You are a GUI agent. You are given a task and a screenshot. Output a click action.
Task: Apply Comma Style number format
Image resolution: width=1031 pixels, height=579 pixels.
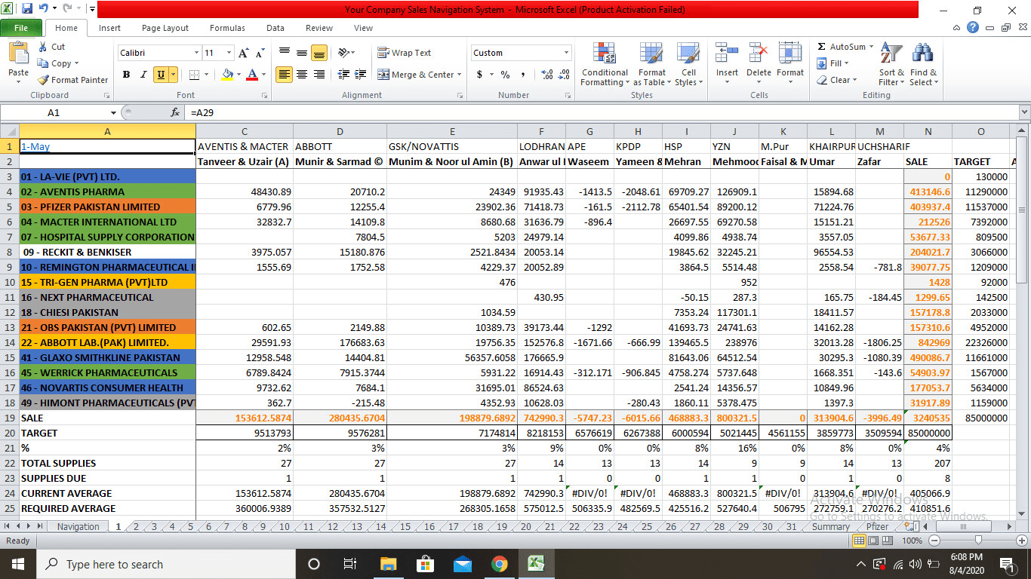tap(524, 75)
